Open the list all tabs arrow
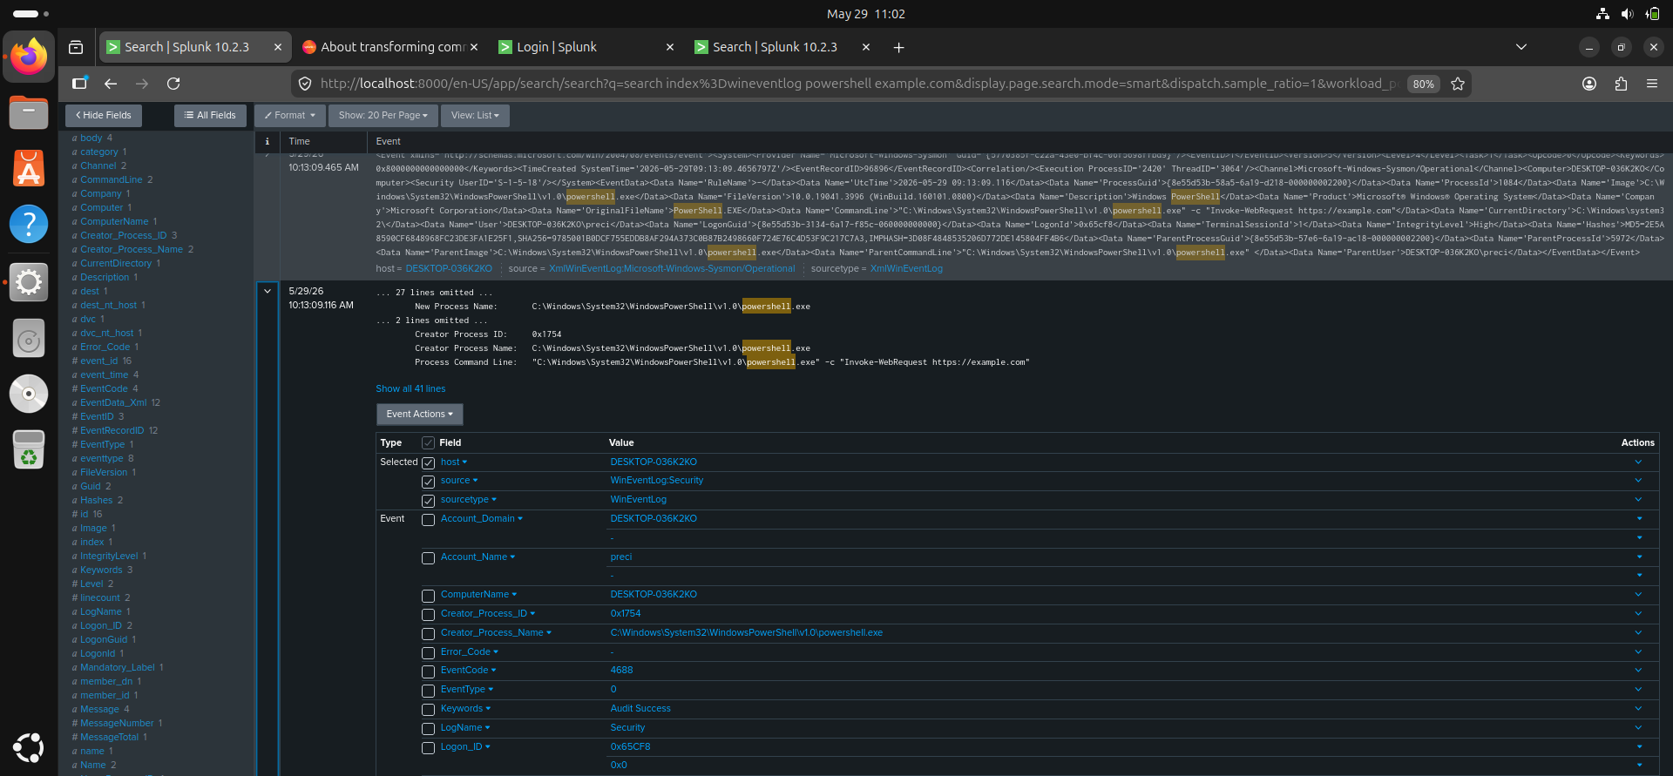This screenshot has width=1673, height=776. pyautogui.click(x=1521, y=47)
